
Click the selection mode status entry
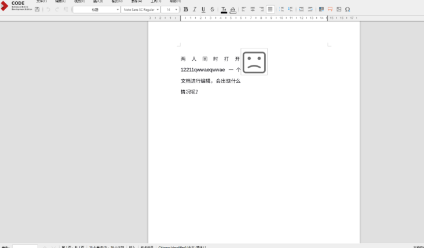point(147,247)
